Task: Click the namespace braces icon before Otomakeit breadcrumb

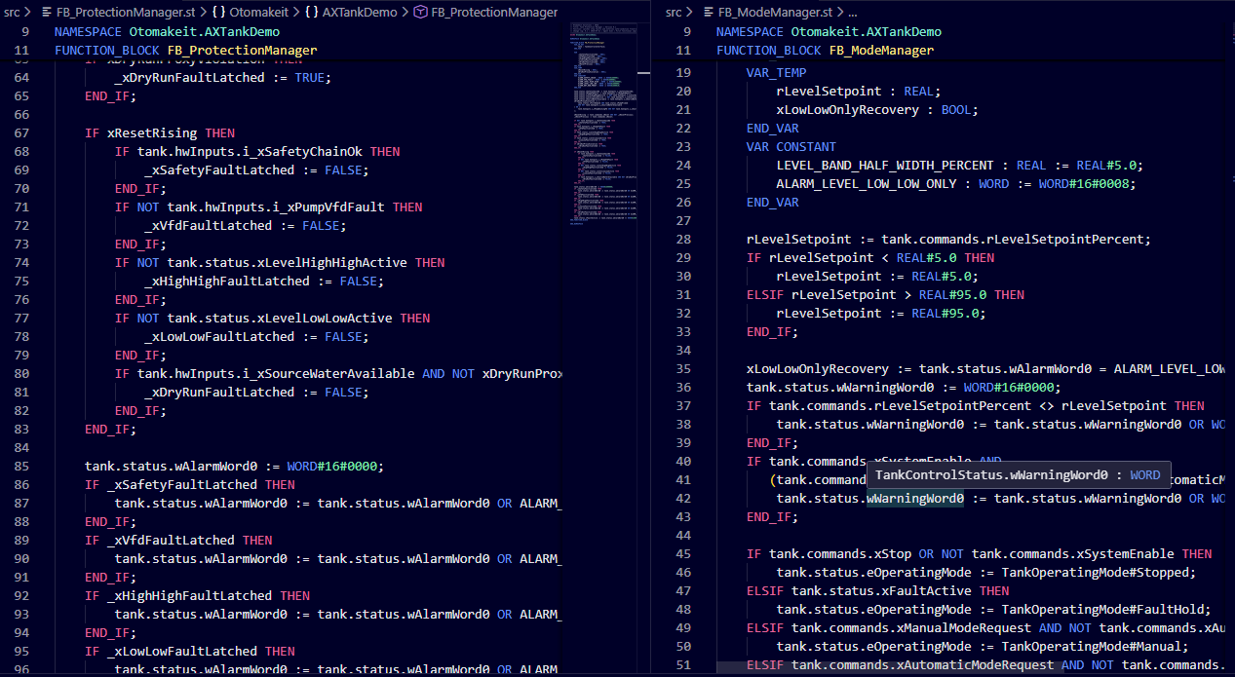Action: point(219,13)
